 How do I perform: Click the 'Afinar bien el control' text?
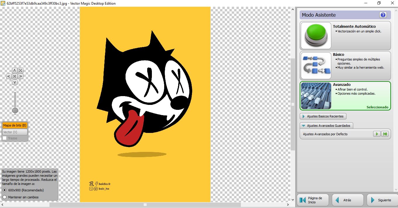pos(352,89)
